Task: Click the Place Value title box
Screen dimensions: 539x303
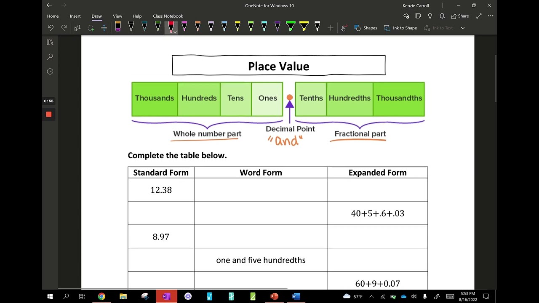Action: click(278, 66)
